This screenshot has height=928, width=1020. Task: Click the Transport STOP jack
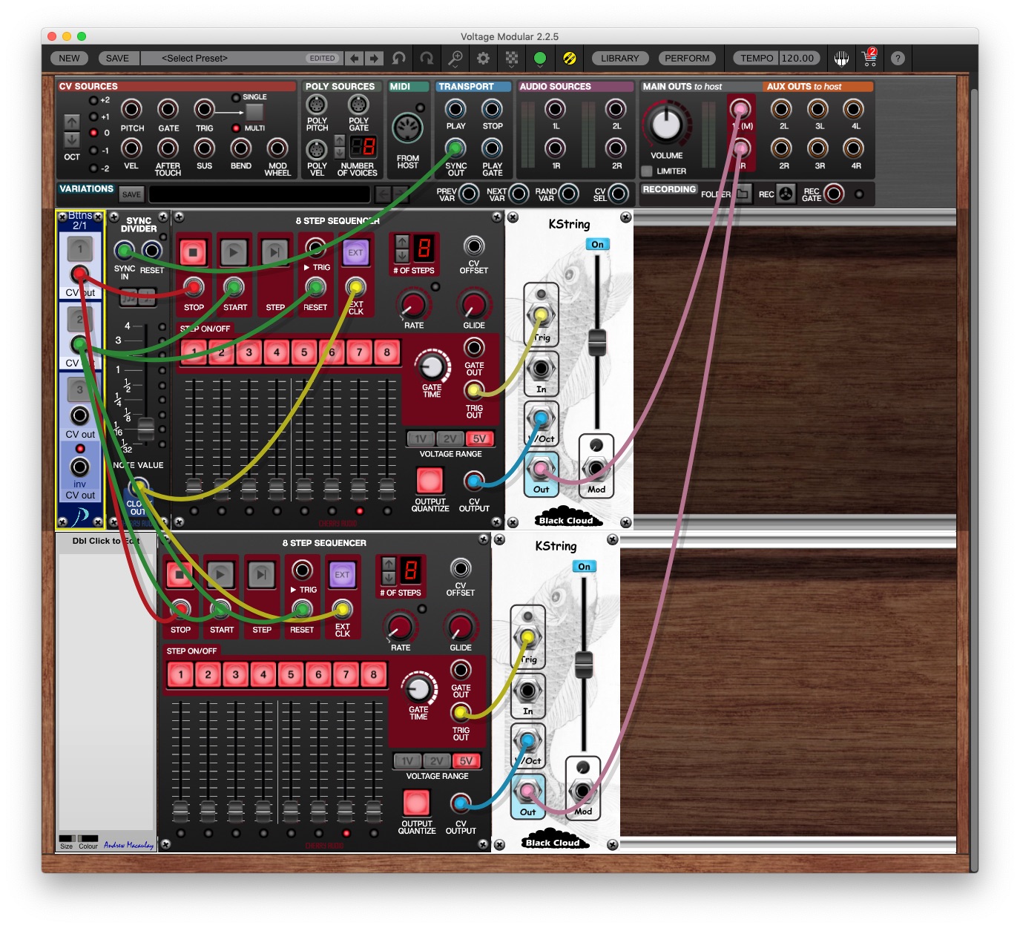tap(492, 109)
